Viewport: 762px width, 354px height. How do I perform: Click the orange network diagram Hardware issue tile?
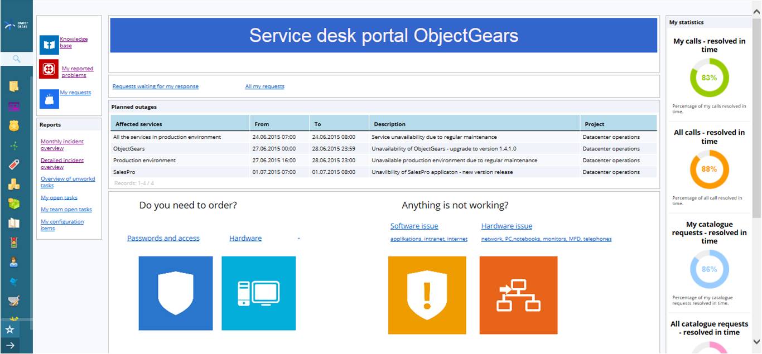(518, 295)
